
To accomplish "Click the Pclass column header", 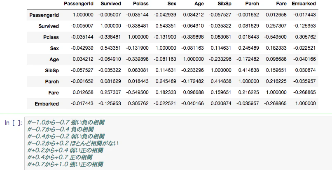I will [141, 4].
